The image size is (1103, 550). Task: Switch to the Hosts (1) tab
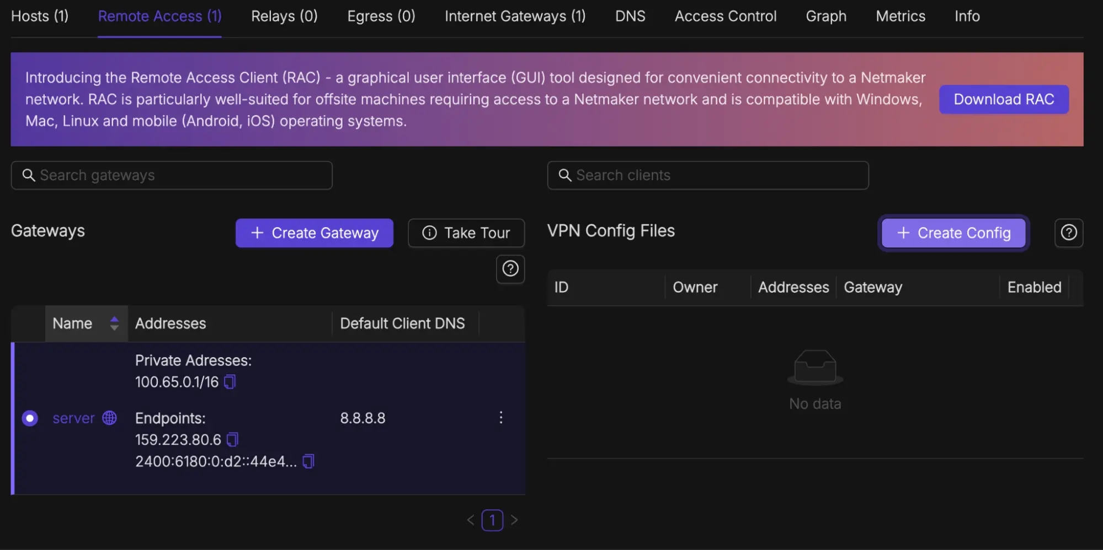point(40,17)
